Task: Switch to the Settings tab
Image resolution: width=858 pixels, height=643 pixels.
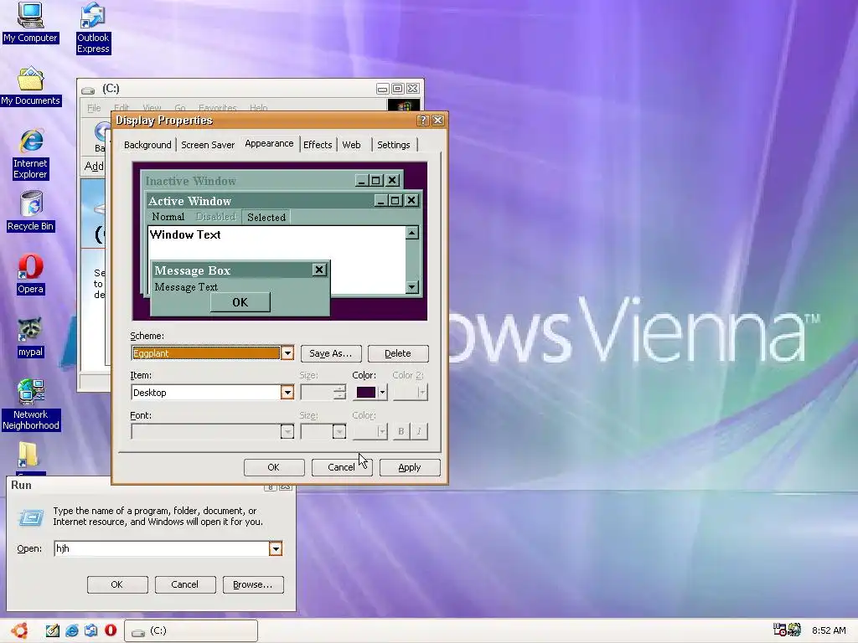Action: [x=394, y=145]
